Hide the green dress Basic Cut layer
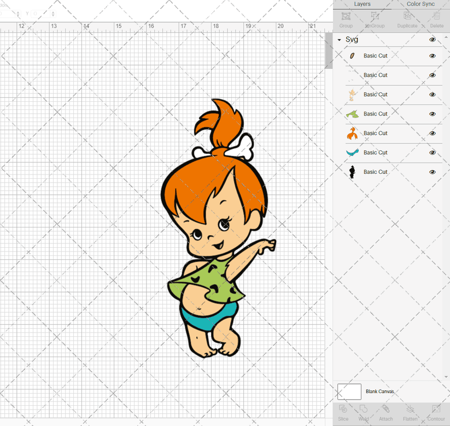 [x=432, y=114]
